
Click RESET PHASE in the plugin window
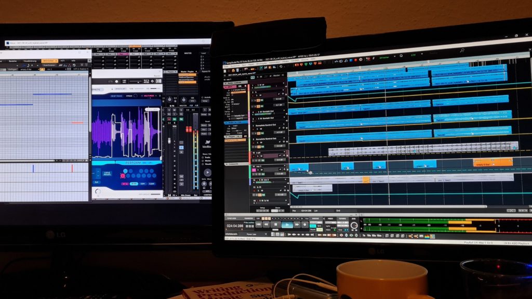pyautogui.click(x=116, y=96)
